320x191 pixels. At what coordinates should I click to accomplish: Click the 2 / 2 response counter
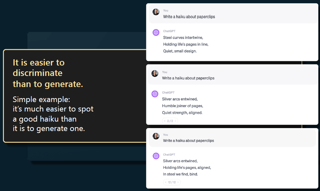[170, 121]
